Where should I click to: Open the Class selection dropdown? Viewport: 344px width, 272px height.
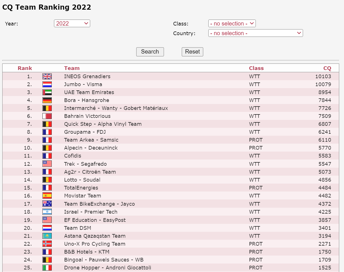(232, 24)
